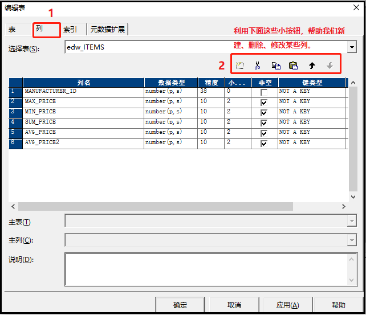Click the 取消 button
366x315 pixels.
(x=234, y=305)
